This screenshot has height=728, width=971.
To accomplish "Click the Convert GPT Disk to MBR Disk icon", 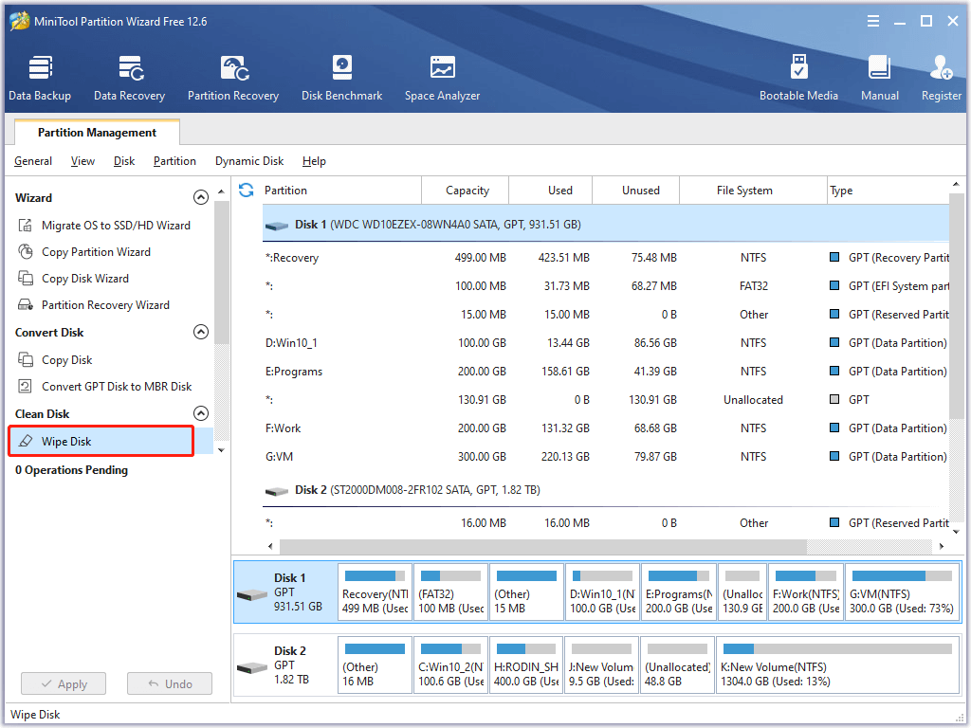I will pos(25,387).
